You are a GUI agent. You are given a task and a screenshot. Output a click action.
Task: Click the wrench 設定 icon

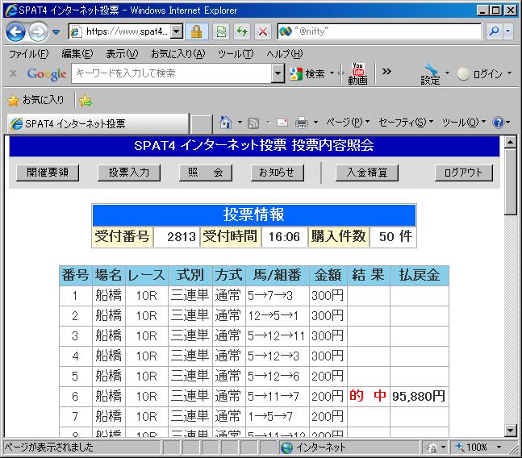point(431,74)
